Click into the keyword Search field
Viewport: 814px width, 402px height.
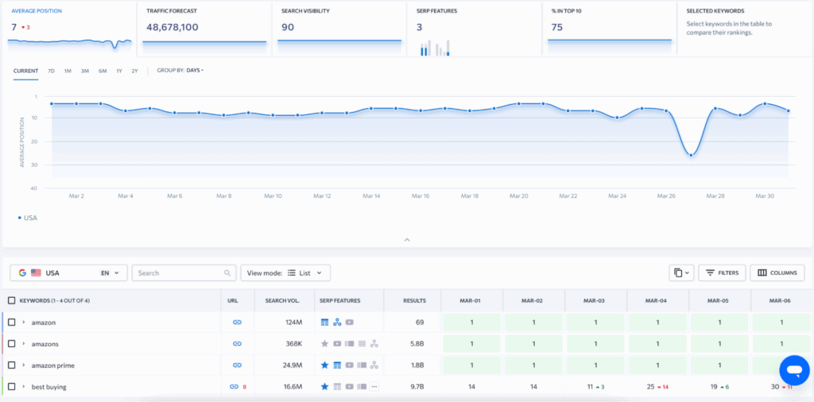point(184,273)
